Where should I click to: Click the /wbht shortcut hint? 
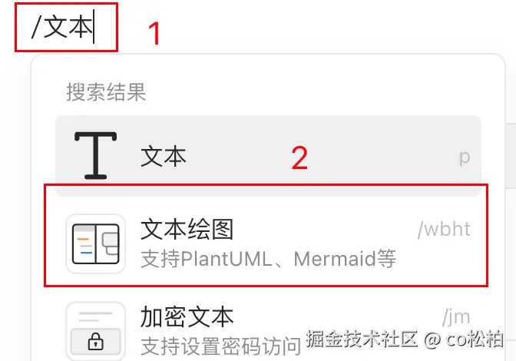pyautogui.click(x=444, y=230)
